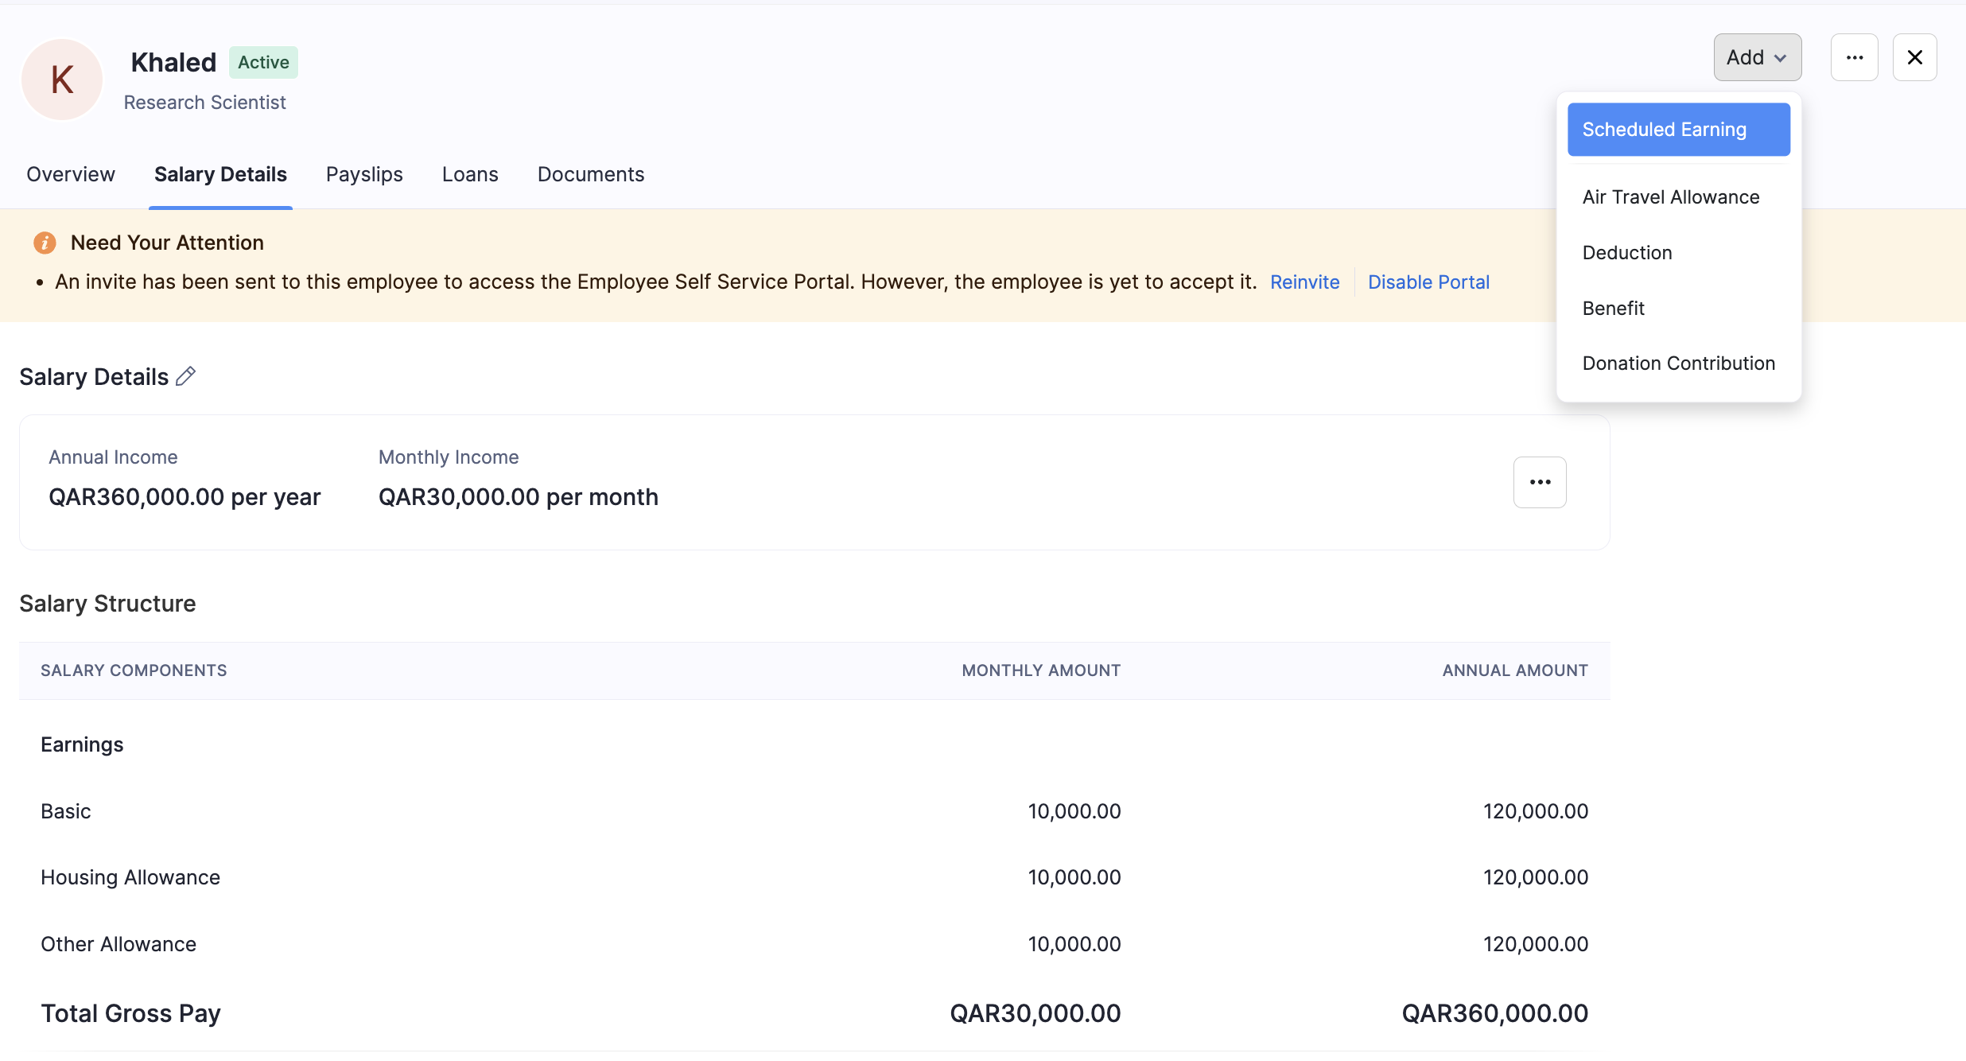Open the Add dropdown
Viewport: 1966px width, 1061px height.
pyautogui.click(x=1756, y=56)
